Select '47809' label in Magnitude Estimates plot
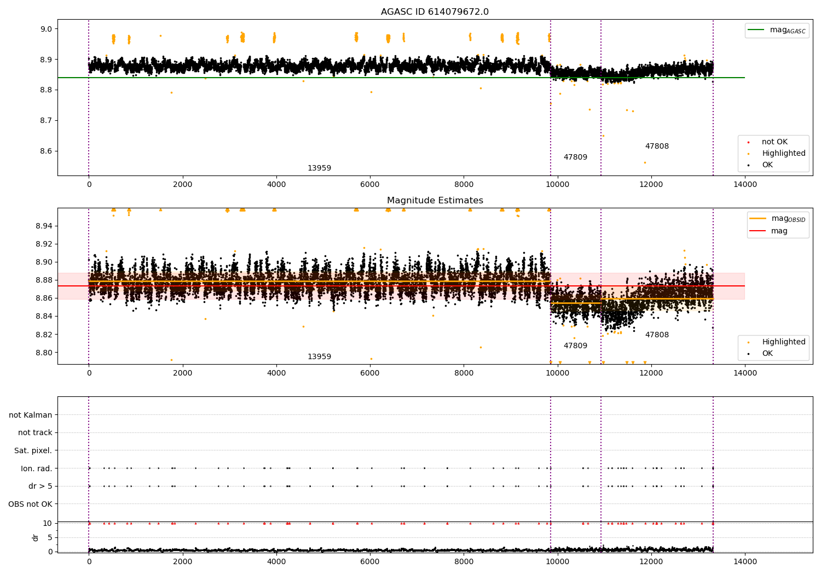 click(575, 346)
